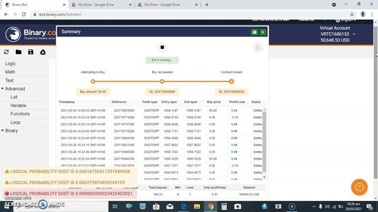This screenshot has width=378, height=212.
Task: Open the Calculator from the taskbar
Action: pos(224,207)
